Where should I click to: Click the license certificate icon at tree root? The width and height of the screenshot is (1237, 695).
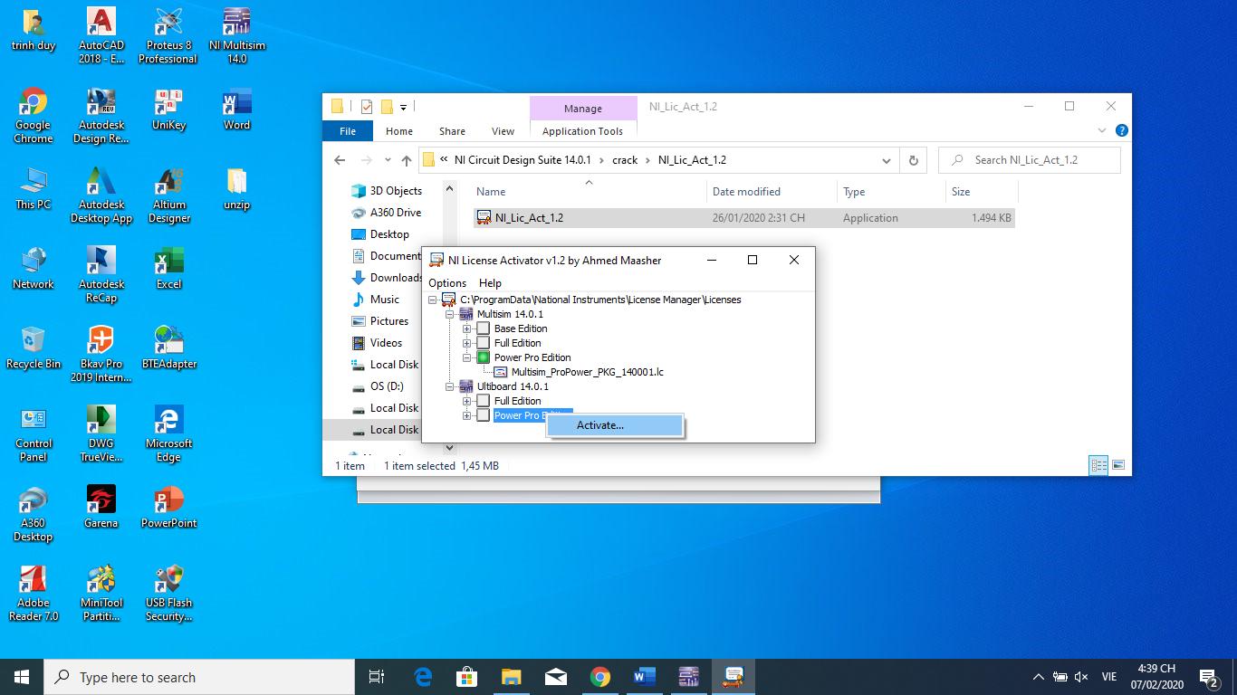[448, 300]
